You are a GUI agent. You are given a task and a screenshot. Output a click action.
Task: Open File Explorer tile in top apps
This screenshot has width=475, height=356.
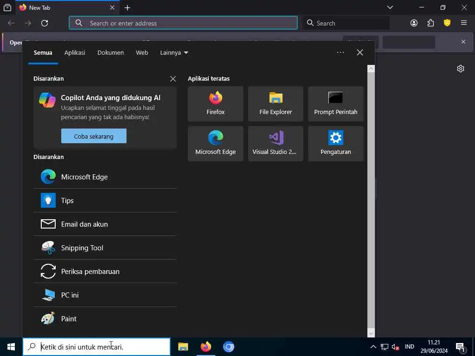(276, 104)
